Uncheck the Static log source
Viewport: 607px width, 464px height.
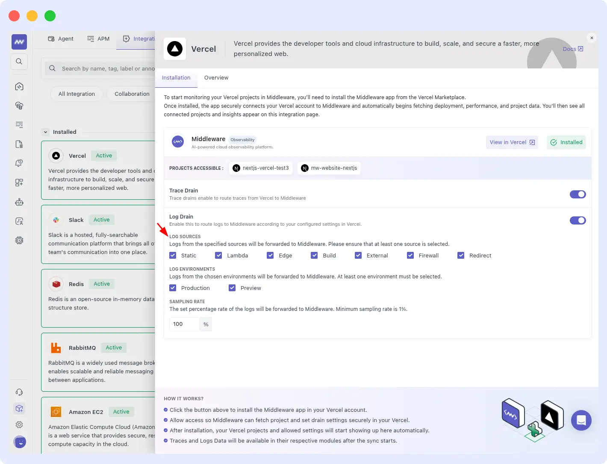click(x=173, y=255)
